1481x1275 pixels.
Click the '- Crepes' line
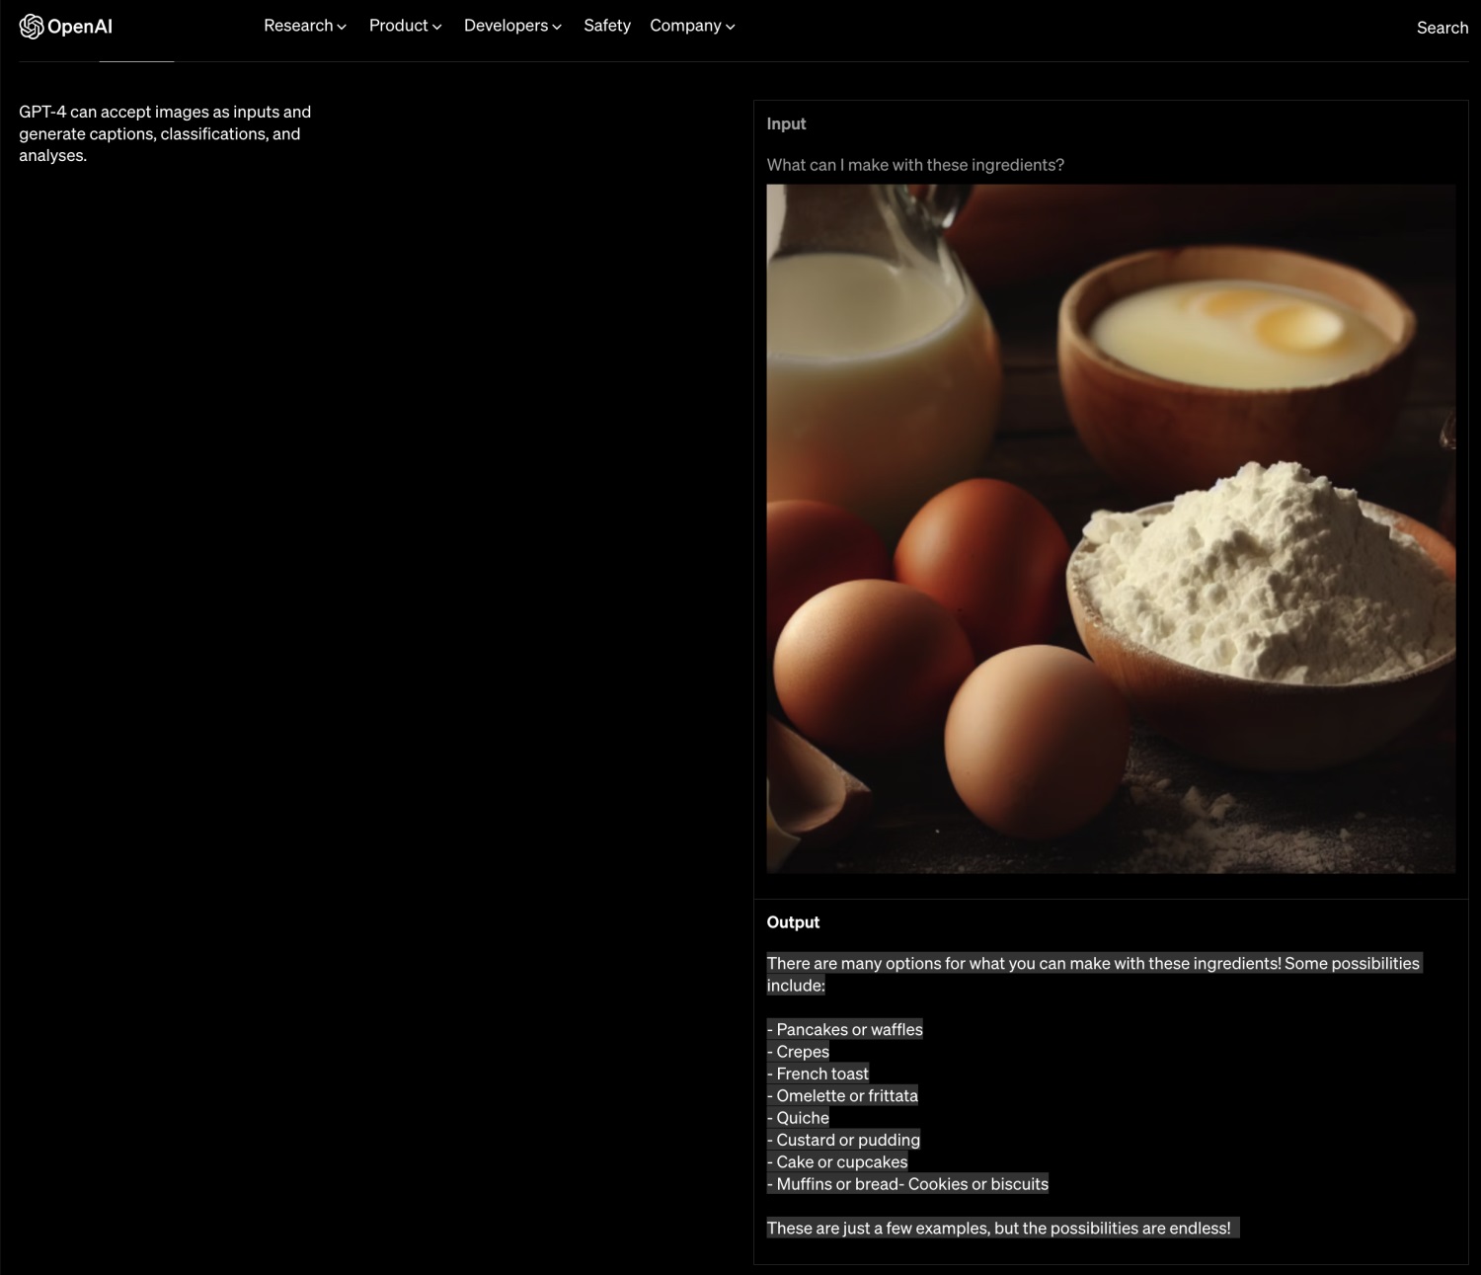click(798, 1052)
